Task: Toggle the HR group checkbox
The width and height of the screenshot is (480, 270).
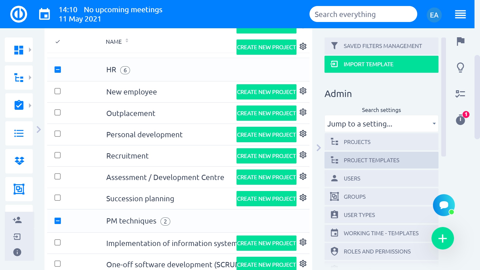Action: [x=57, y=70]
